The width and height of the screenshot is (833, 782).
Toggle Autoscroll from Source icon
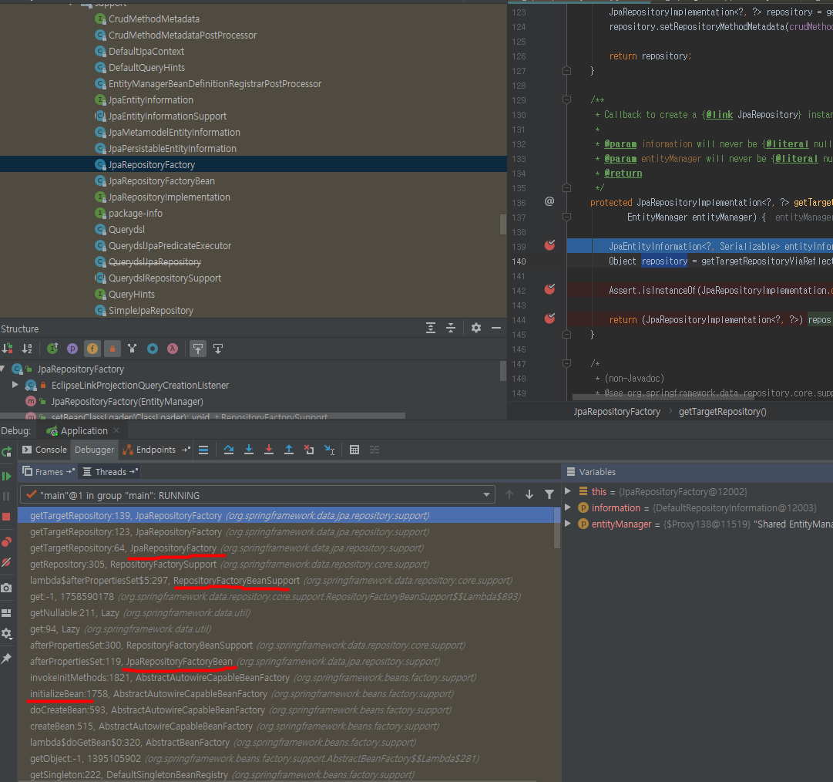[x=218, y=349]
